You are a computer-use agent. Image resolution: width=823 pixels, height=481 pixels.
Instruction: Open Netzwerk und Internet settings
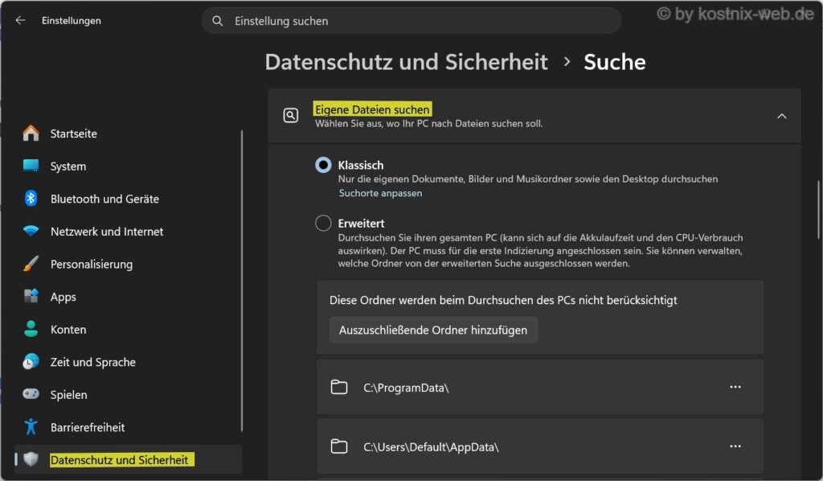tap(128, 231)
